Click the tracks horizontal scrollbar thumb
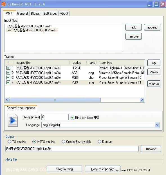Image resolution: width=166 pixels, height=175 pixels. [55, 100]
